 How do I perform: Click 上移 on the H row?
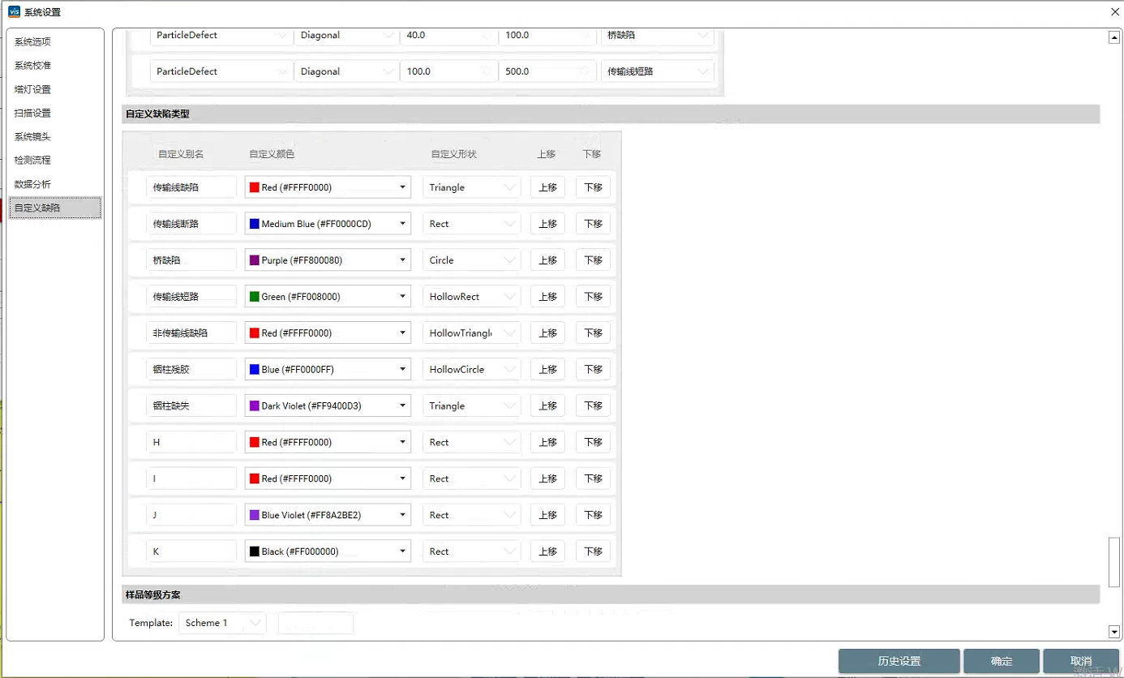coord(547,442)
